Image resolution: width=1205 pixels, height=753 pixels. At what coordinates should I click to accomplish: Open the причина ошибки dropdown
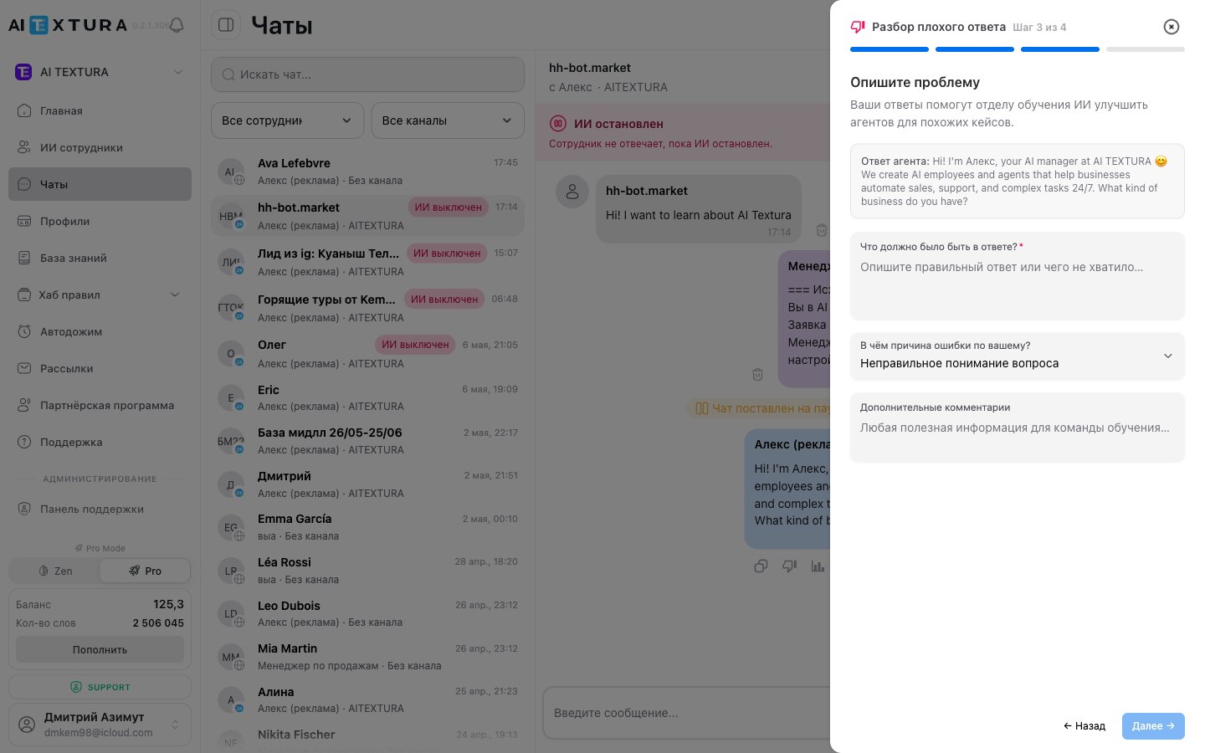1018,356
